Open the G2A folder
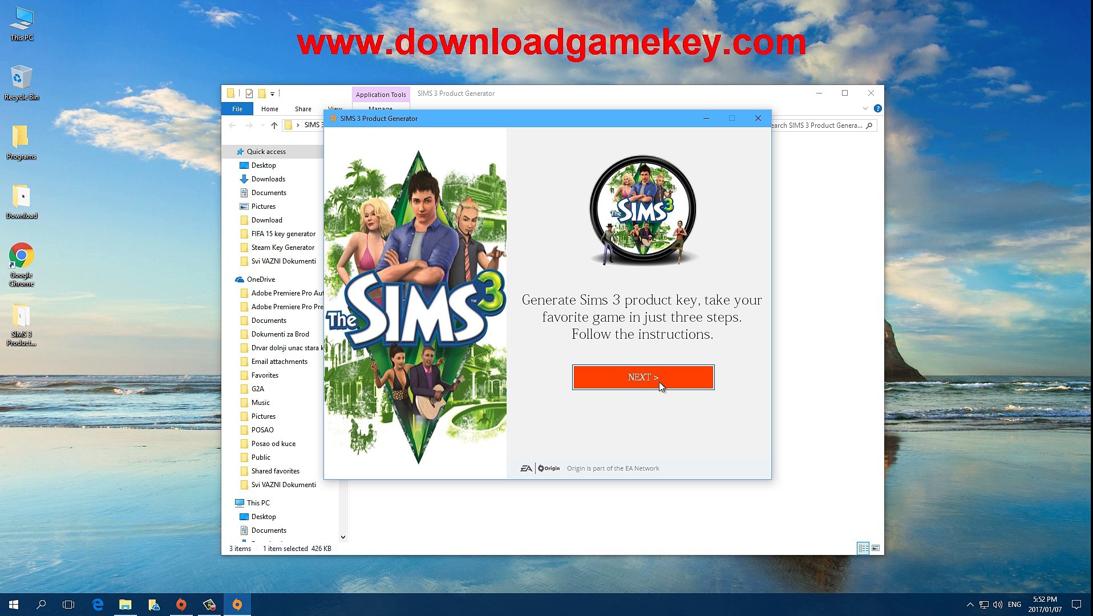Viewport: 1093px width, 616px height. [x=258, y=389]
